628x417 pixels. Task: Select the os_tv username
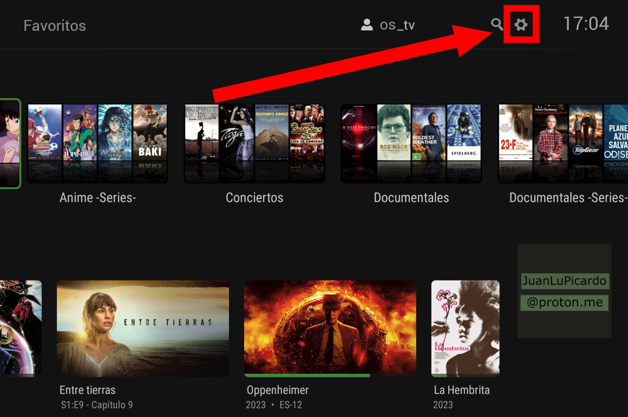pyautogui.click(x=397, y=25)
